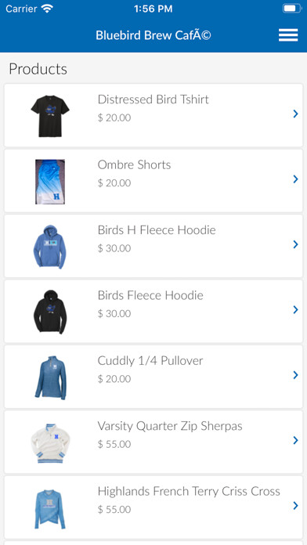The width and height of the screenshot is (307, 545).
Task: Select the black Birds Fleece Hoodie image
Action: tap(50, 312)
